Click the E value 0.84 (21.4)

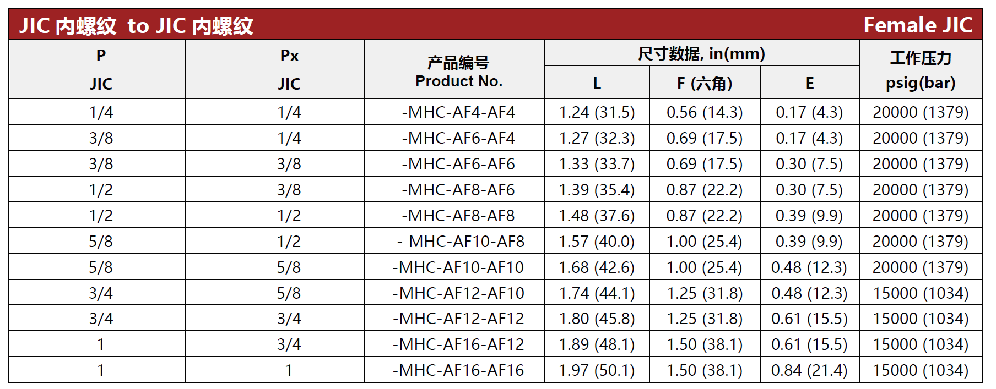(809, 370)
